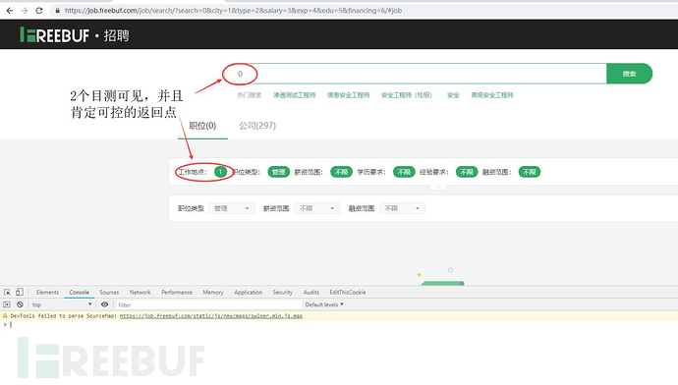Click the 学历要求 filter tag 不限
The width and height of the screenshot is (678, 385).
point(404,172)
